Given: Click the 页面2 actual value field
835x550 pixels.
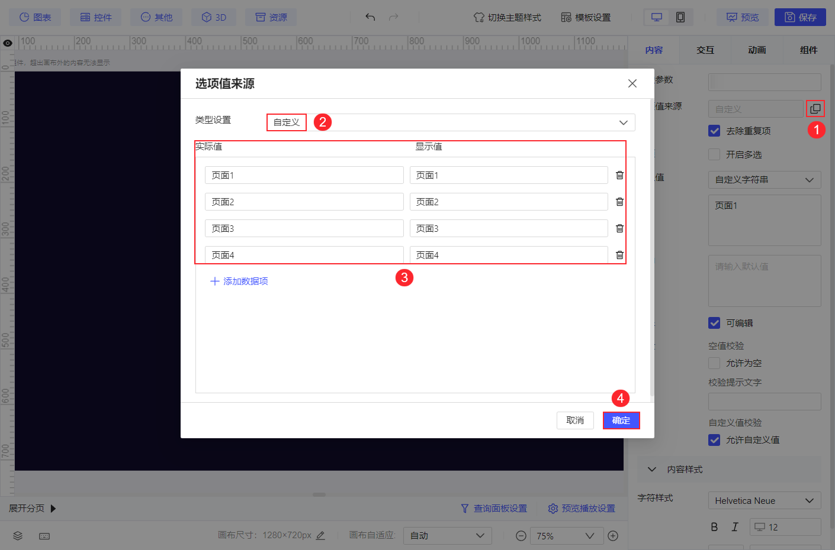Looking at the screenshot, I should (304, 202).
